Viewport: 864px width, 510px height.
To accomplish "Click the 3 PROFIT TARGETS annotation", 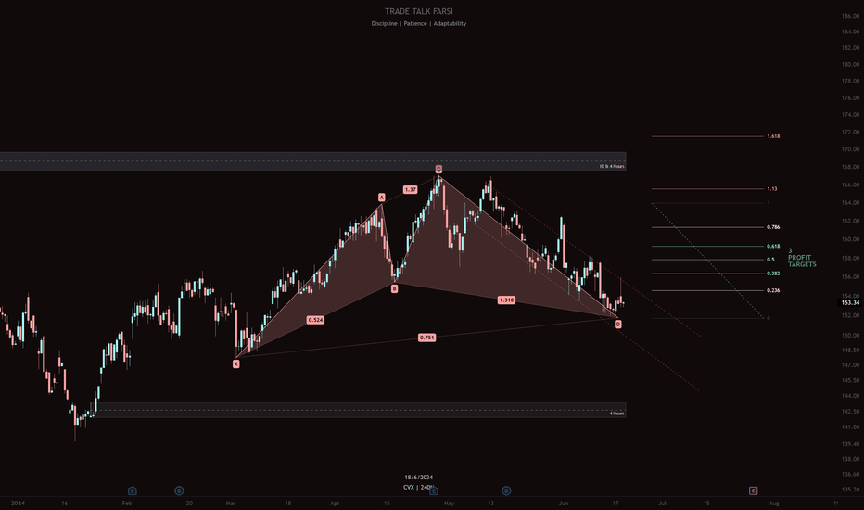I will [x=802, y=258].
